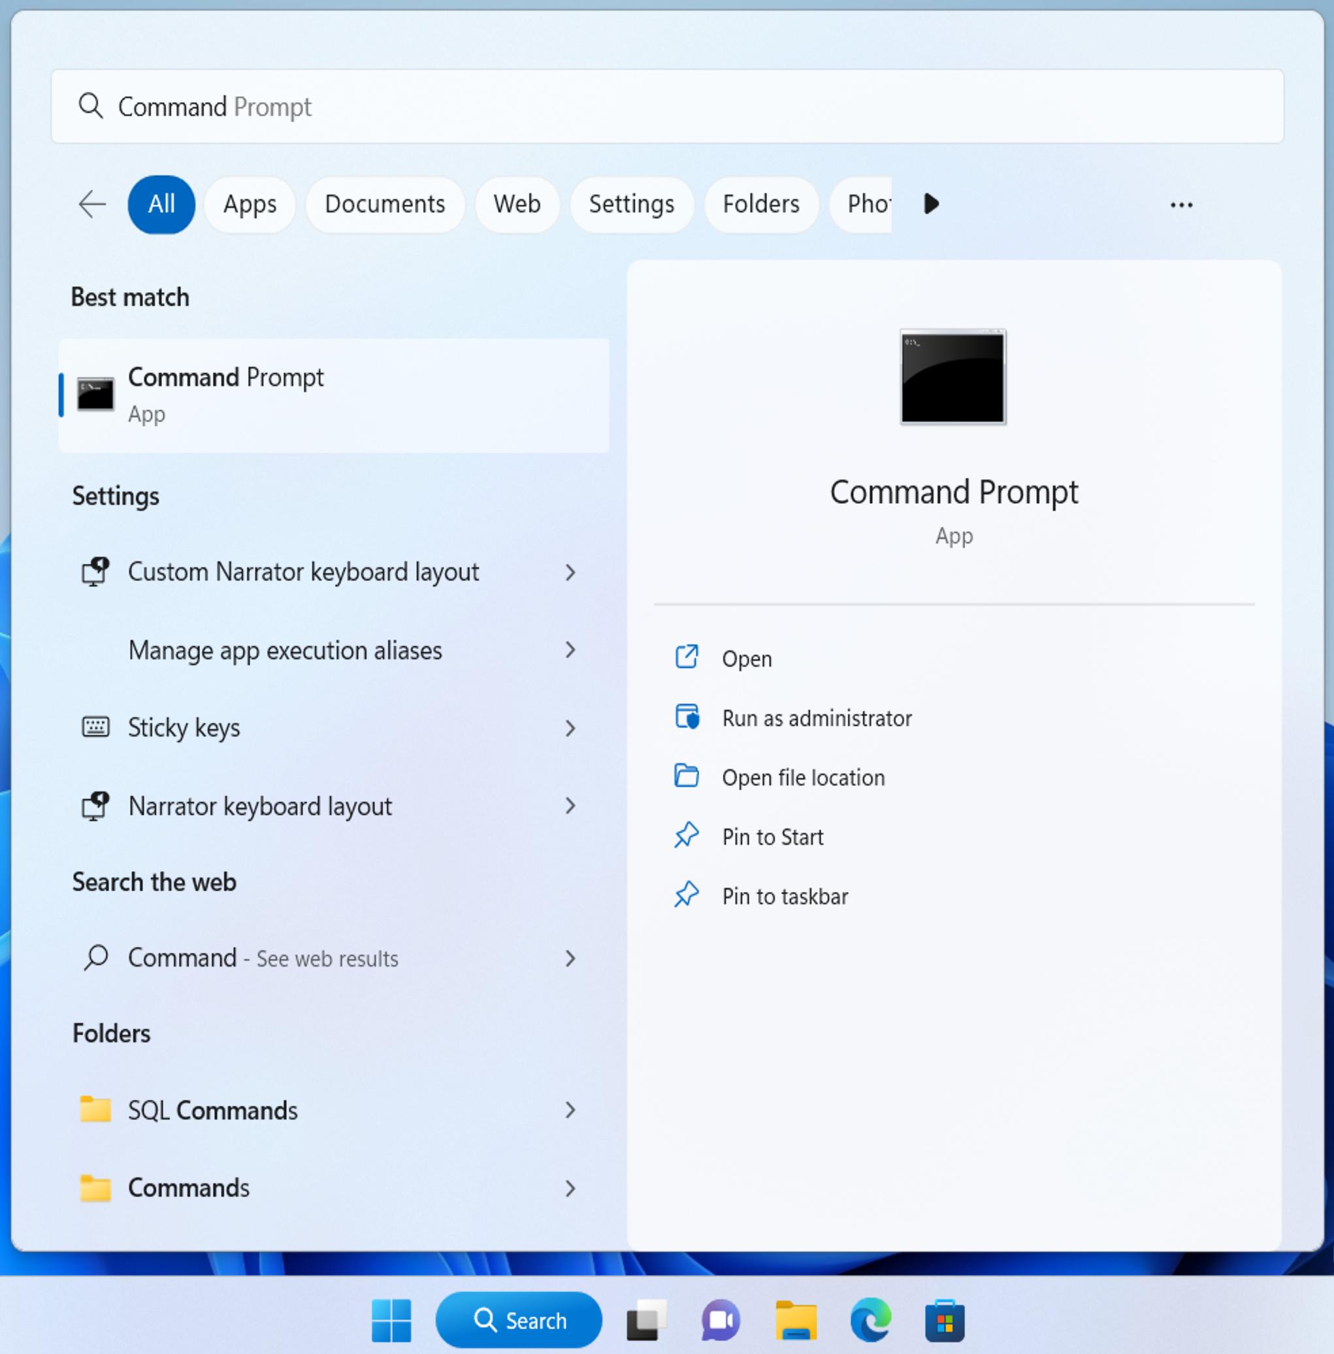Open the three-dot more options menu
1334x1354 pixels.
point(1181,205)
